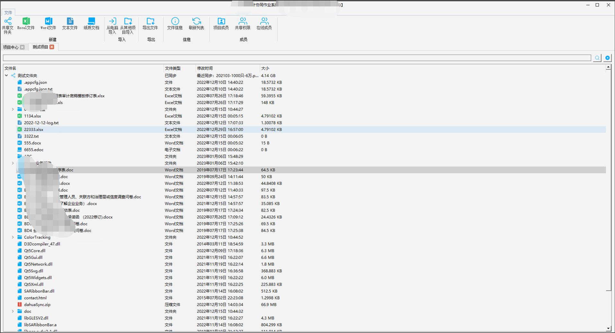Viewport: 615px width, 333px height.
Task: Collapse the 测试文件夹 tree node
Action: point(6,75)
